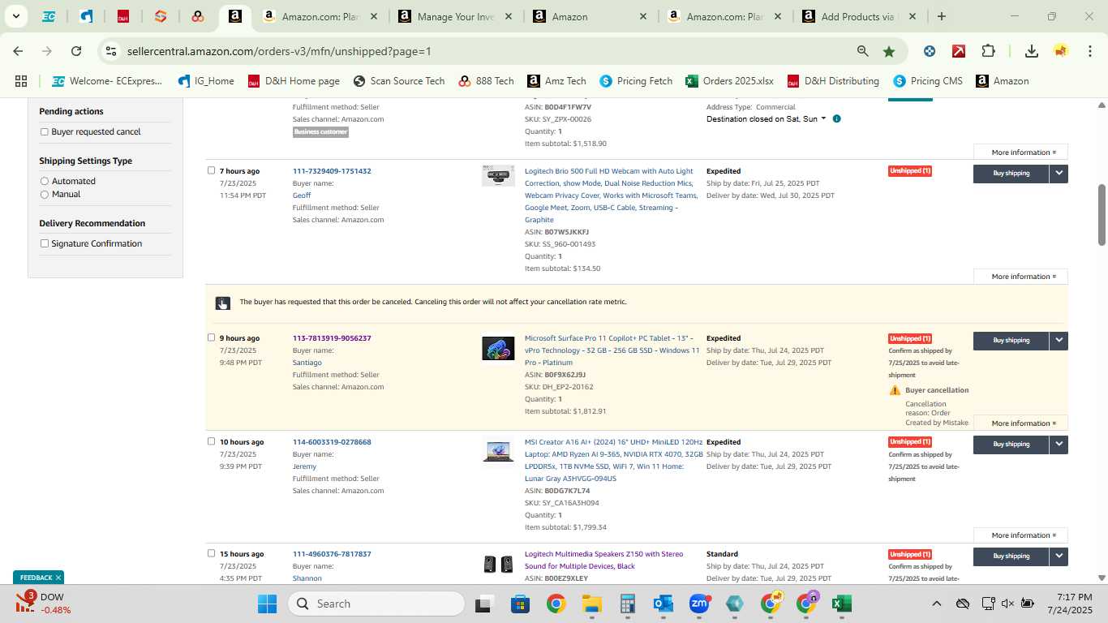Click the buyer cancellation warning triangle icon
This screenshot has width=1108, height=623.
[x=895, y=390]
